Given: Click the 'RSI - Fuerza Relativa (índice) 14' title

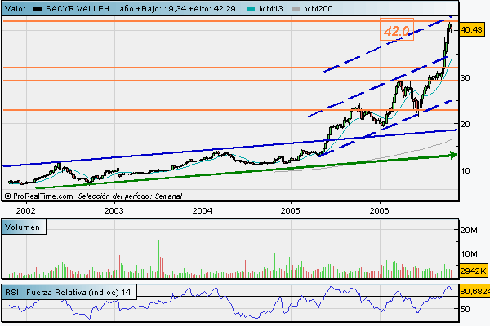Looking at the screenshot, I should tap(68, 293).
